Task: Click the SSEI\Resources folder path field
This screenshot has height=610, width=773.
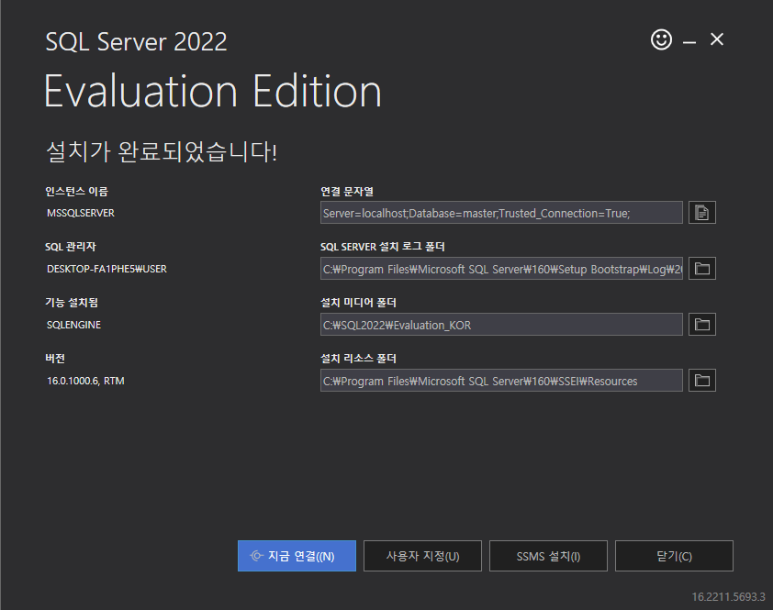Action: click(501, 381)
